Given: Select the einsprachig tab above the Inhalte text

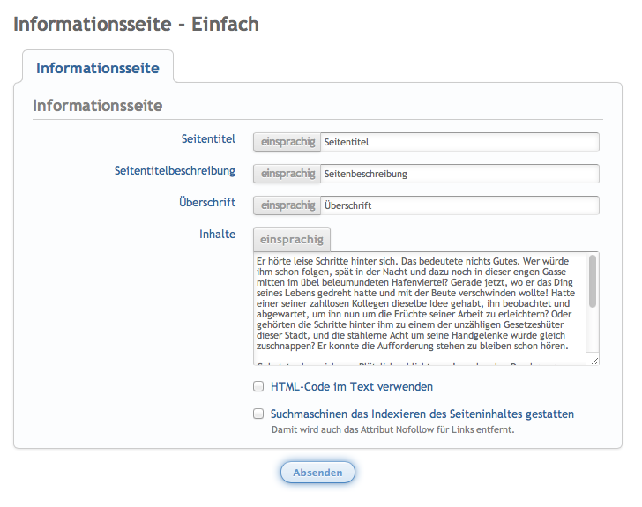Looking at the screenshot, I should [x=292, y=239].
